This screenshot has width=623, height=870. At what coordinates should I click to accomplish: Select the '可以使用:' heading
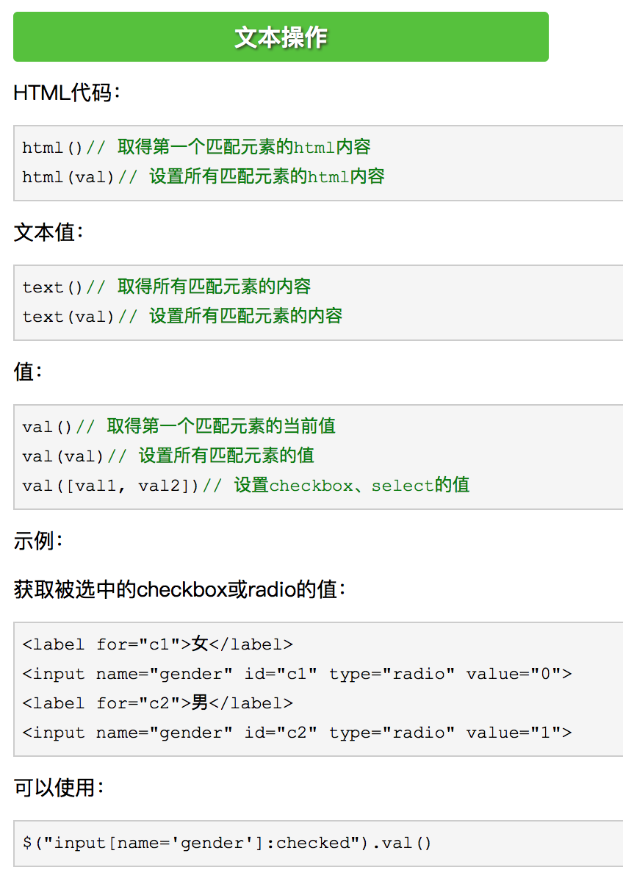(x=59, y=787)
